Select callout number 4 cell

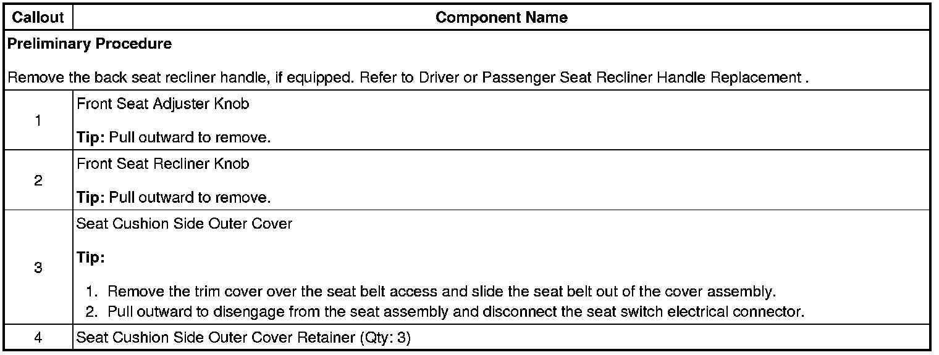(38, 338)
